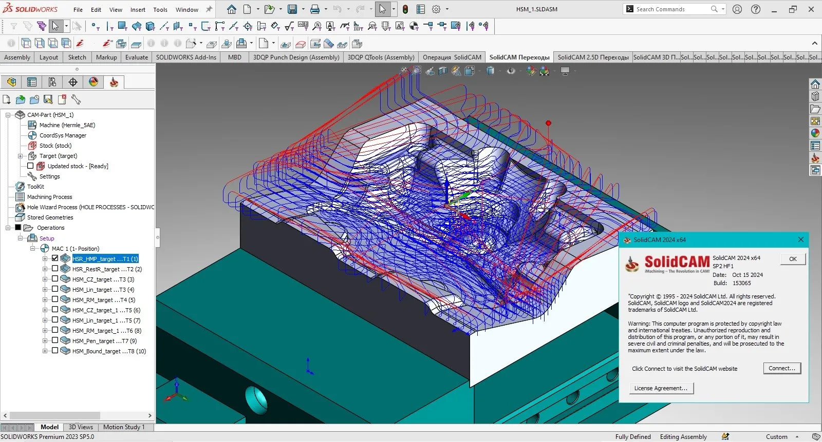Open the License Agreement... button

(x=661, y=388)
